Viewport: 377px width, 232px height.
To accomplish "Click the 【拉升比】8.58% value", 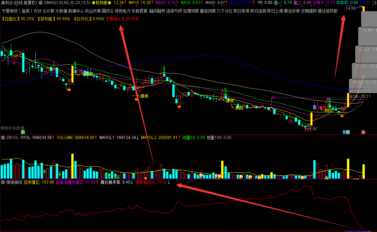I will 88,19.
